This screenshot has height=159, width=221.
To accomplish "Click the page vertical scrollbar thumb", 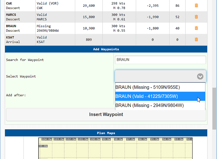I will [214, 108].
